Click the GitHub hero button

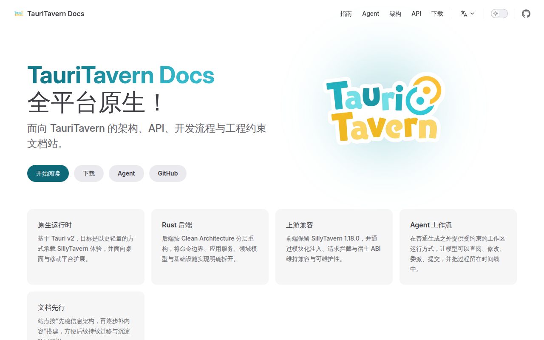[x=168, y=173]
